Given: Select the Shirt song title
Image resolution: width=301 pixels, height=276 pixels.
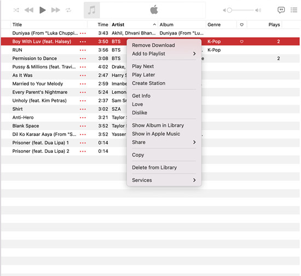Looking at the screenshot, I should pos(18,109).
